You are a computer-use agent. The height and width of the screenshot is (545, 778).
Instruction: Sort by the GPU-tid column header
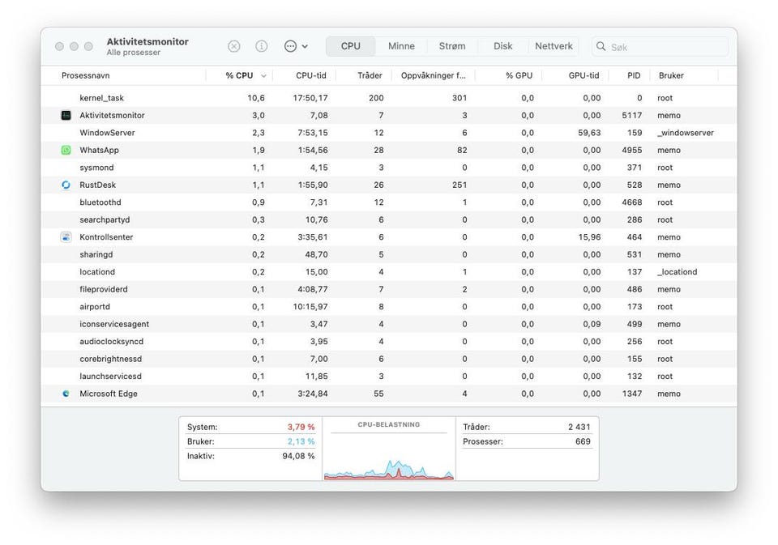click(x=583, y=75)
